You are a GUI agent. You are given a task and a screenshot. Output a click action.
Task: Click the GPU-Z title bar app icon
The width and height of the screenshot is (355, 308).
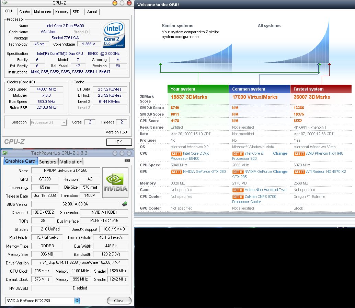coord(5,153)
